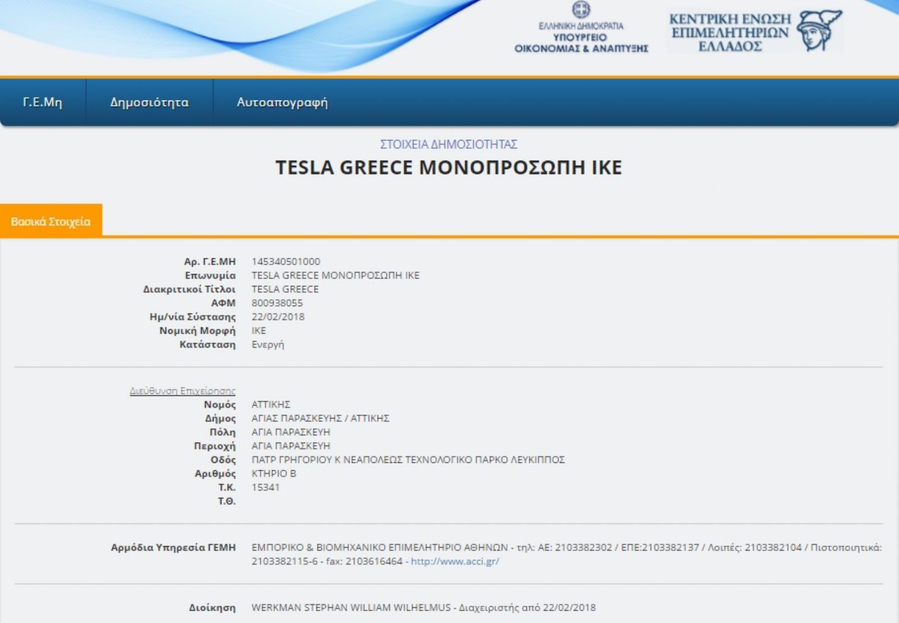899x623 pixels.
Task: Click the Αρμόδια Υπηρεσία ΓΕΜΗ label
Action: click(173, 547)
